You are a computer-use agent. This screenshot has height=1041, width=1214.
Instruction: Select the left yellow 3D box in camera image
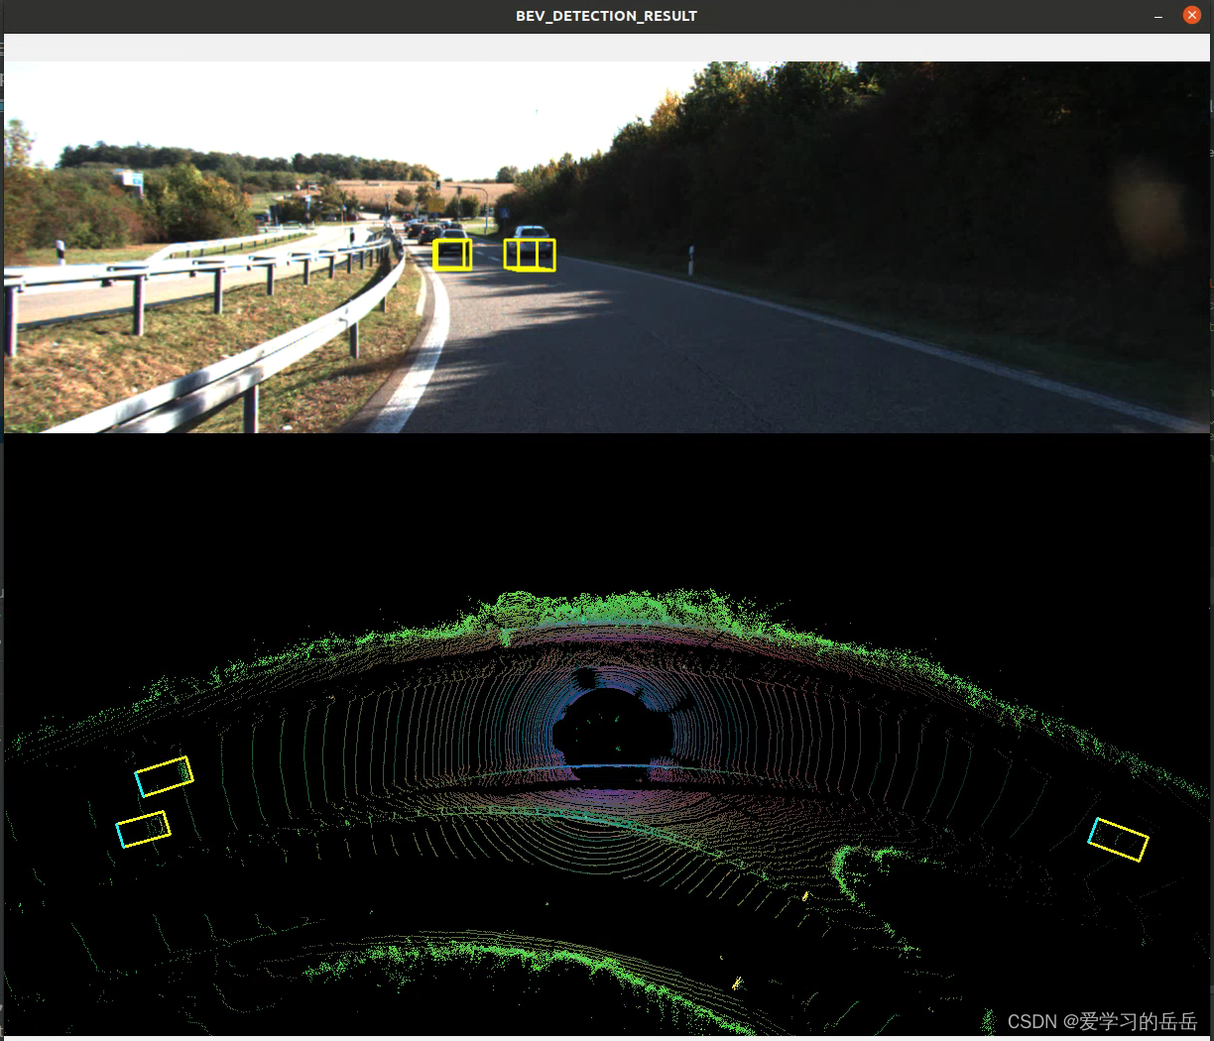[x=452, y=254]
